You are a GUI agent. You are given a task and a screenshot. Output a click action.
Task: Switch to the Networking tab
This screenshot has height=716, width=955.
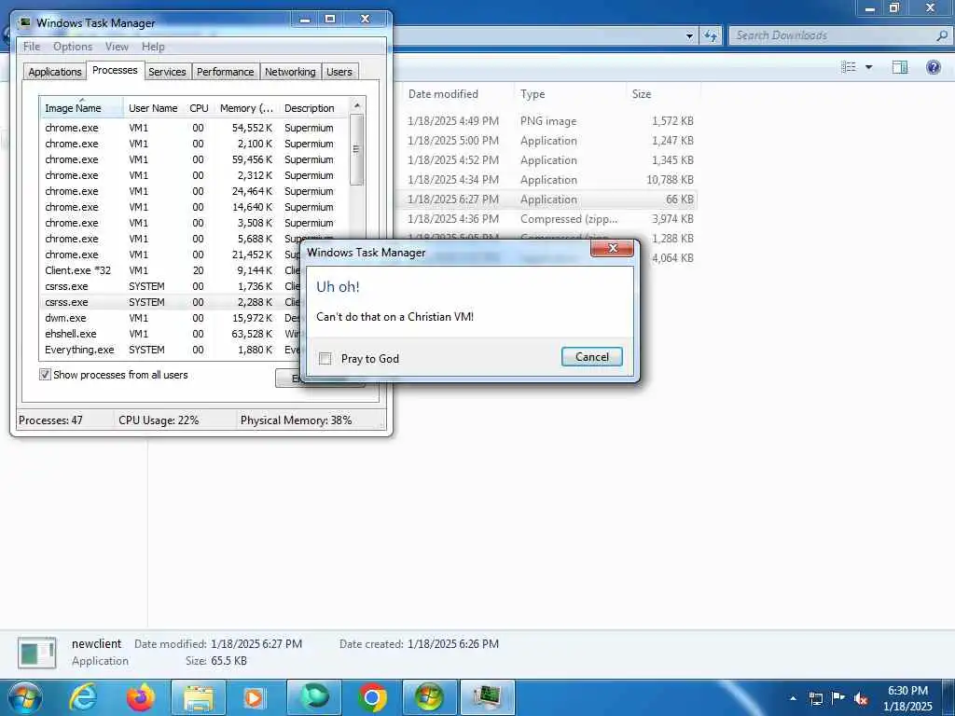point(290,71)
